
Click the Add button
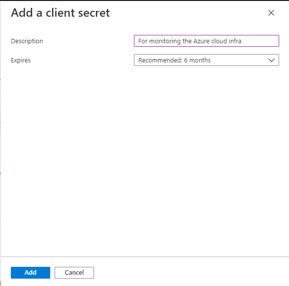(x=31, y=273)
